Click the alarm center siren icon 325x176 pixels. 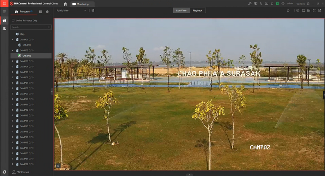click(x=272, y=4)
